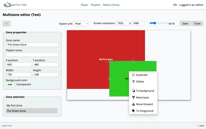This screenshot has width=206, height=129.
Task: Click the garlic-hub logo icon
Action: pos(7,4)
